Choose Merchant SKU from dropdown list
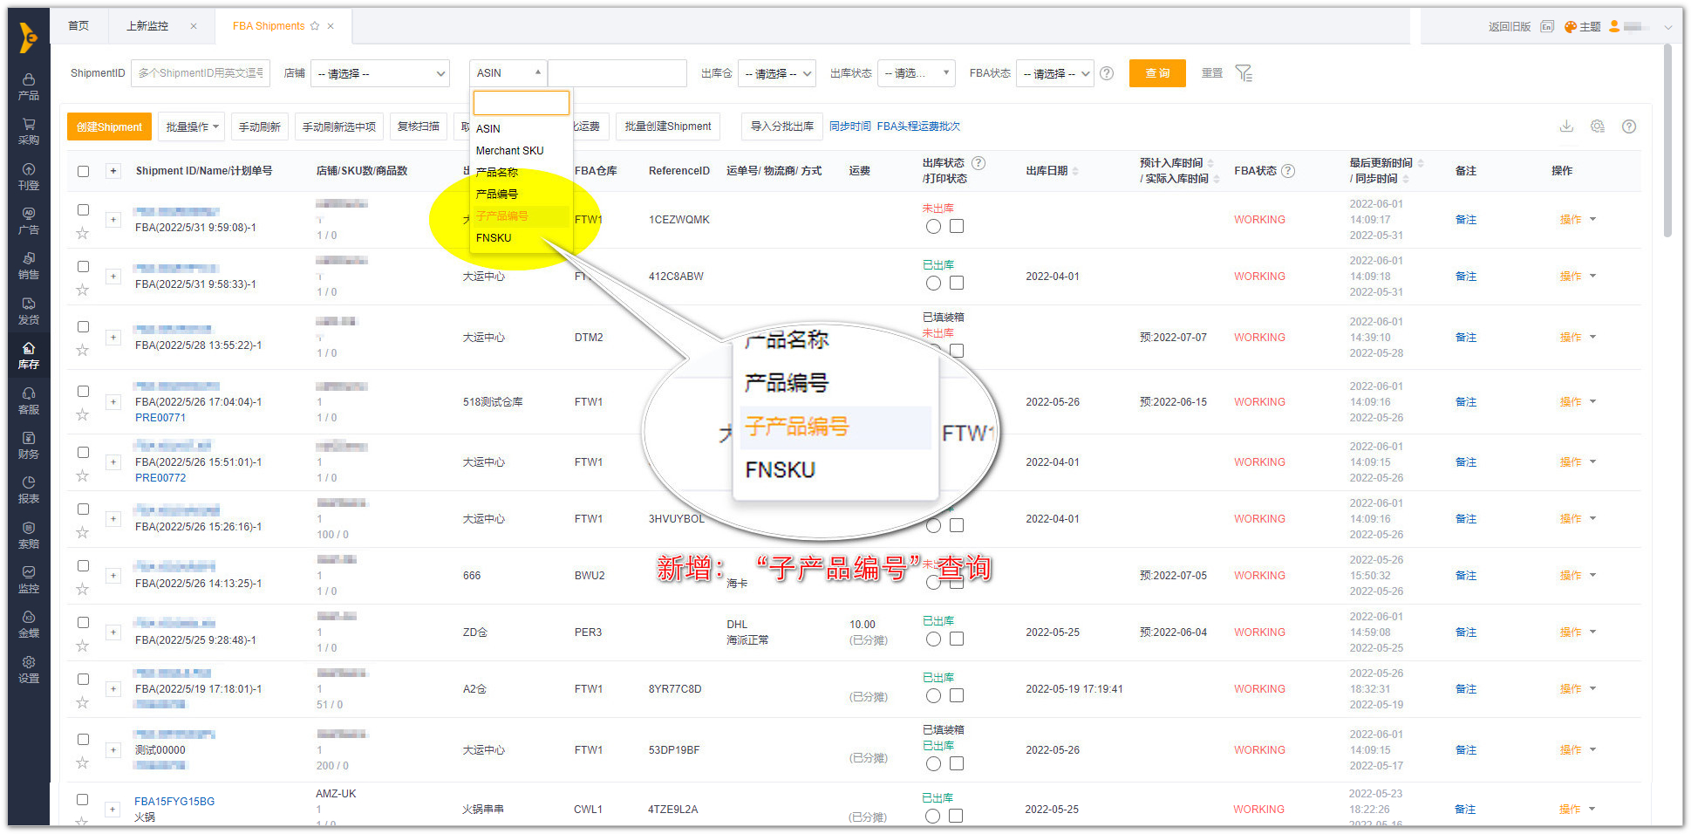 (x=522, y=151)
